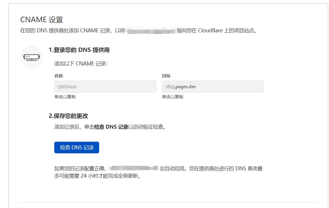Viewport: 329px width, 208px height.
Task: Click the 名称 label above the field
Action: tap(59, 76)
